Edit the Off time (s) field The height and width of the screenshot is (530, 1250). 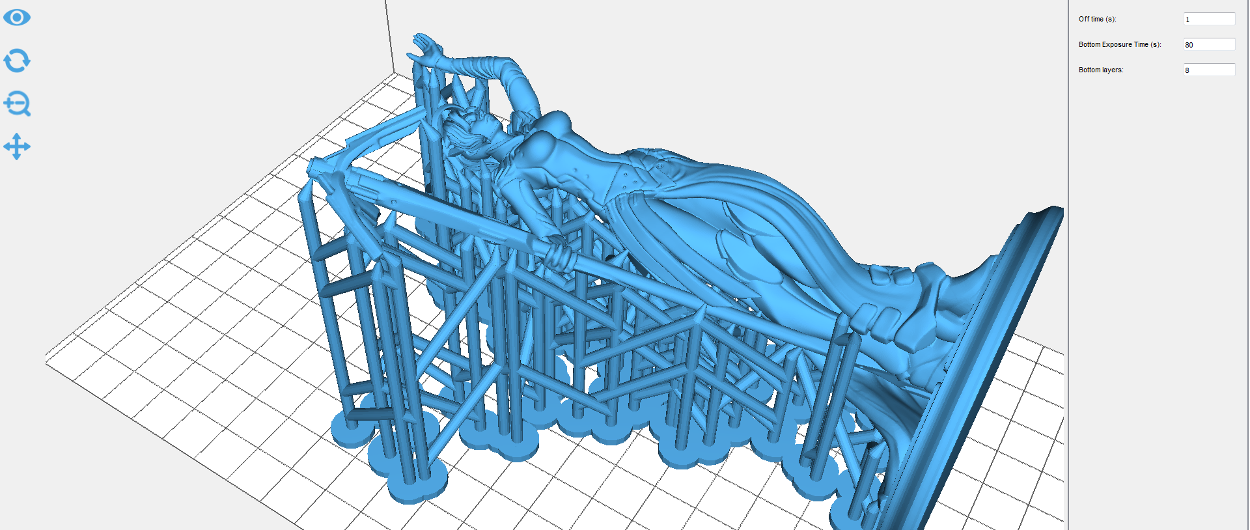(x=1209, y=20)
